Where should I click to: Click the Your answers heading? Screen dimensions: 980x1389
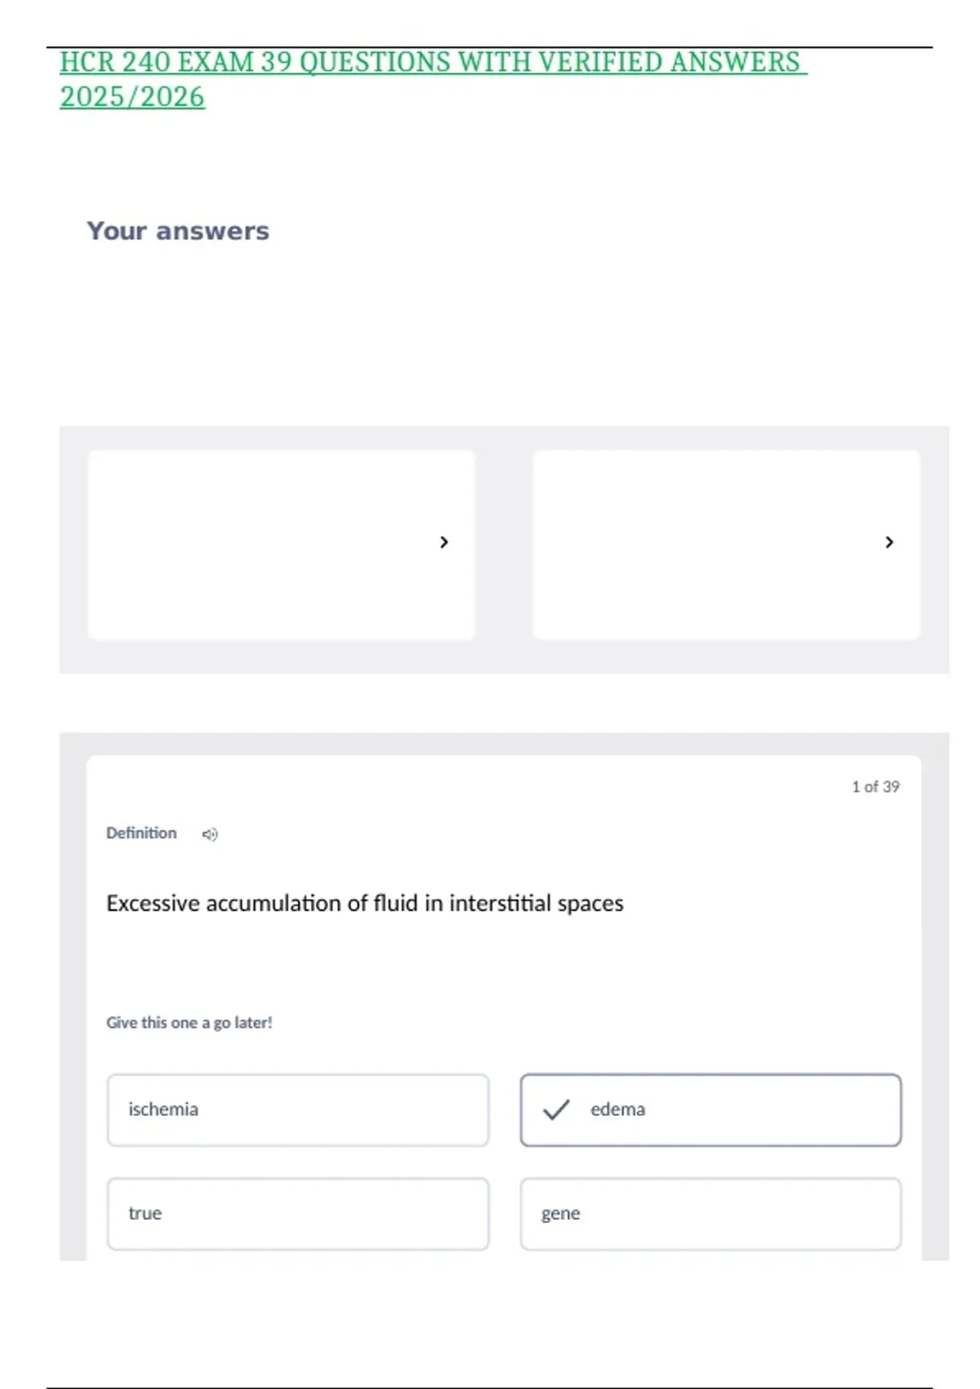(178, 231)
